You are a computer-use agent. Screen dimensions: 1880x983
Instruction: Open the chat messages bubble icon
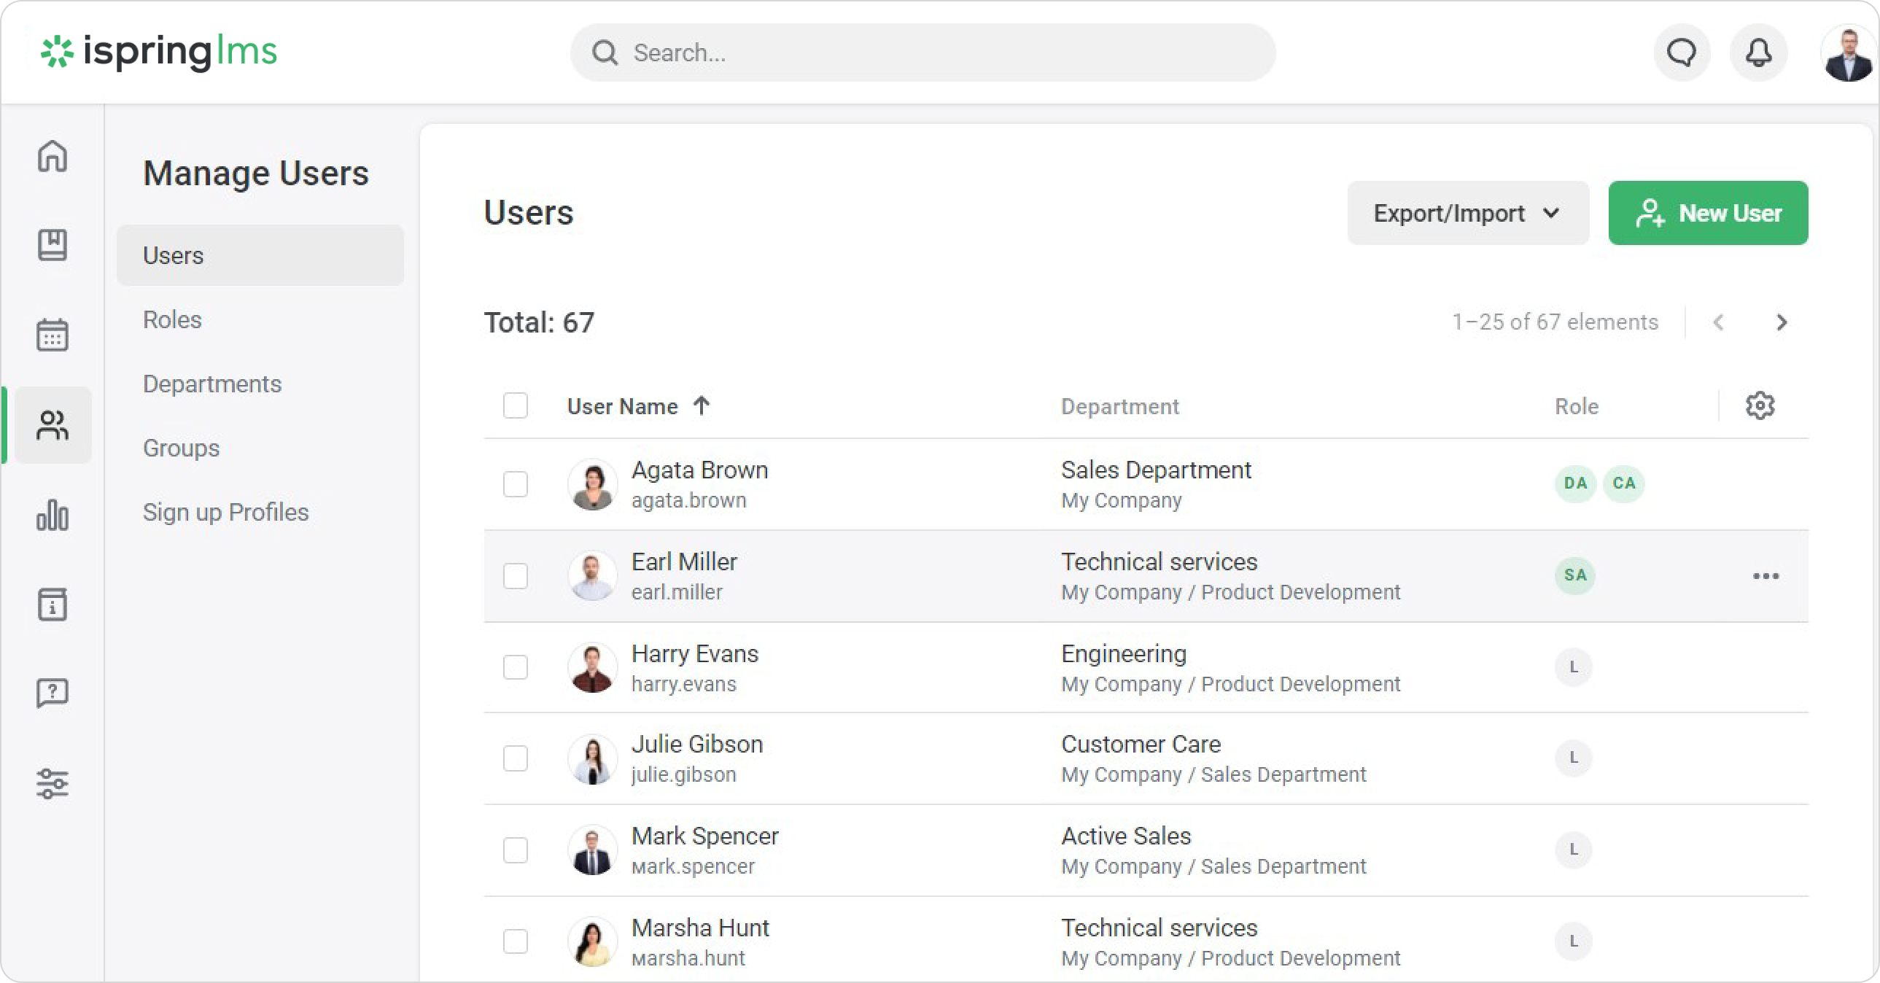pos(1682,53)
